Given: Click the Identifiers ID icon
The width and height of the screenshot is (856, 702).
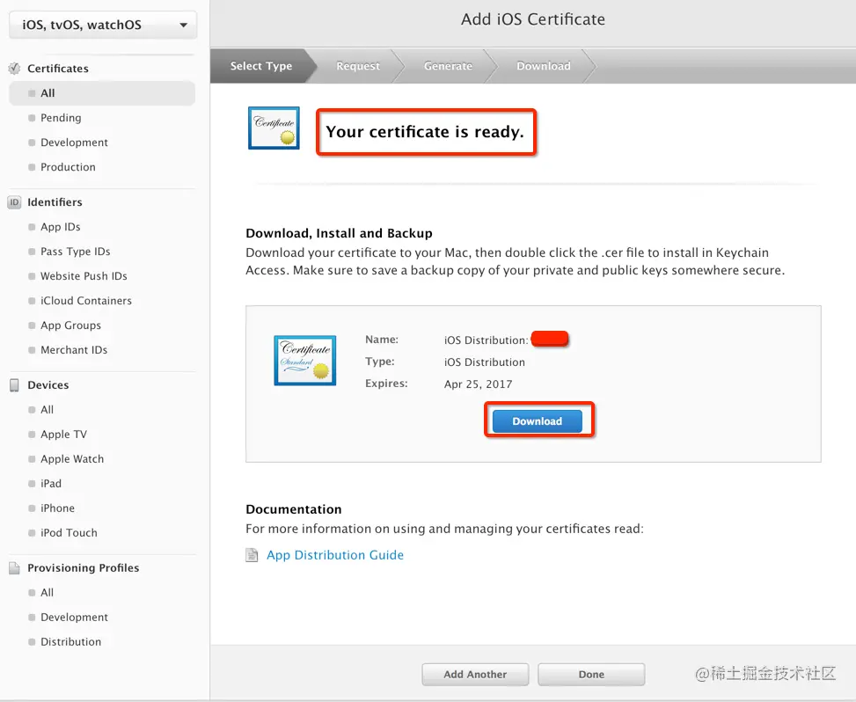Looking at the screenshot, I should (x=14, y=202).
